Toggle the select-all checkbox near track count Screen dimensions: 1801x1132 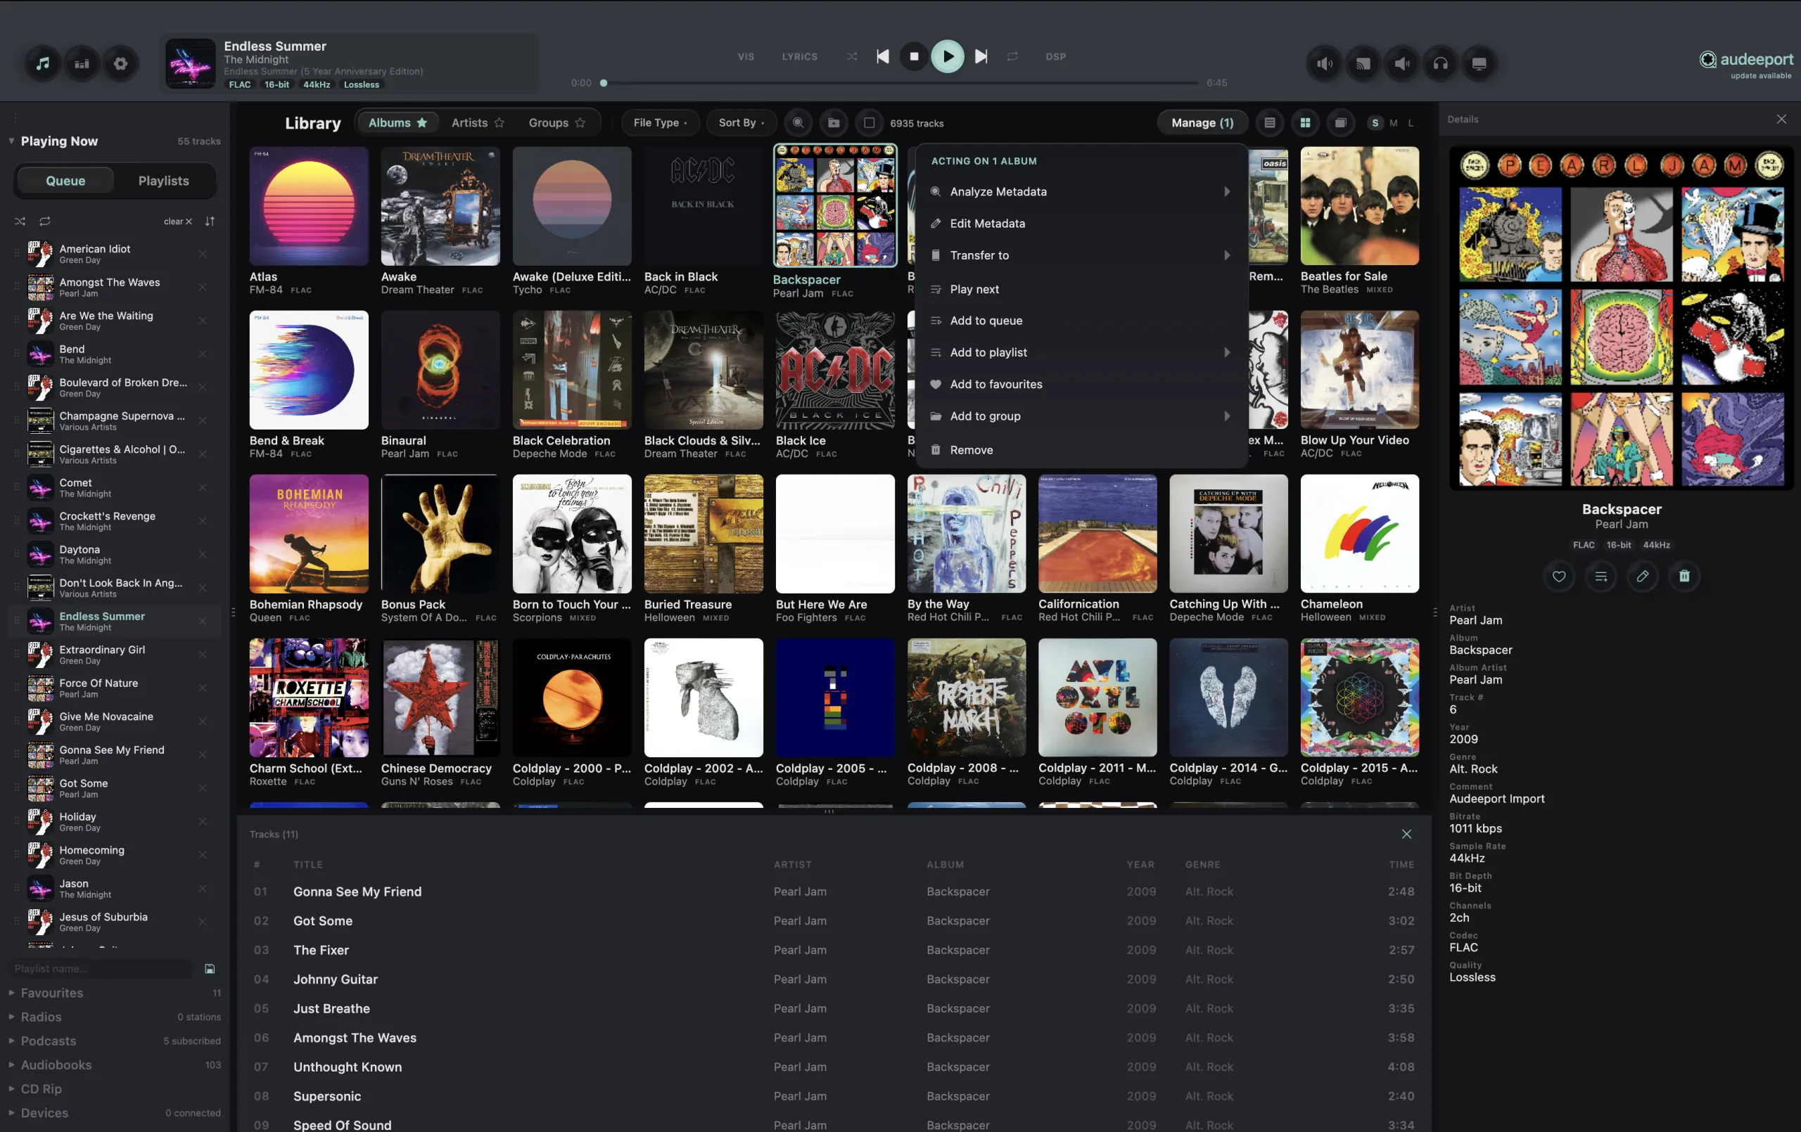tap(868, 122)
